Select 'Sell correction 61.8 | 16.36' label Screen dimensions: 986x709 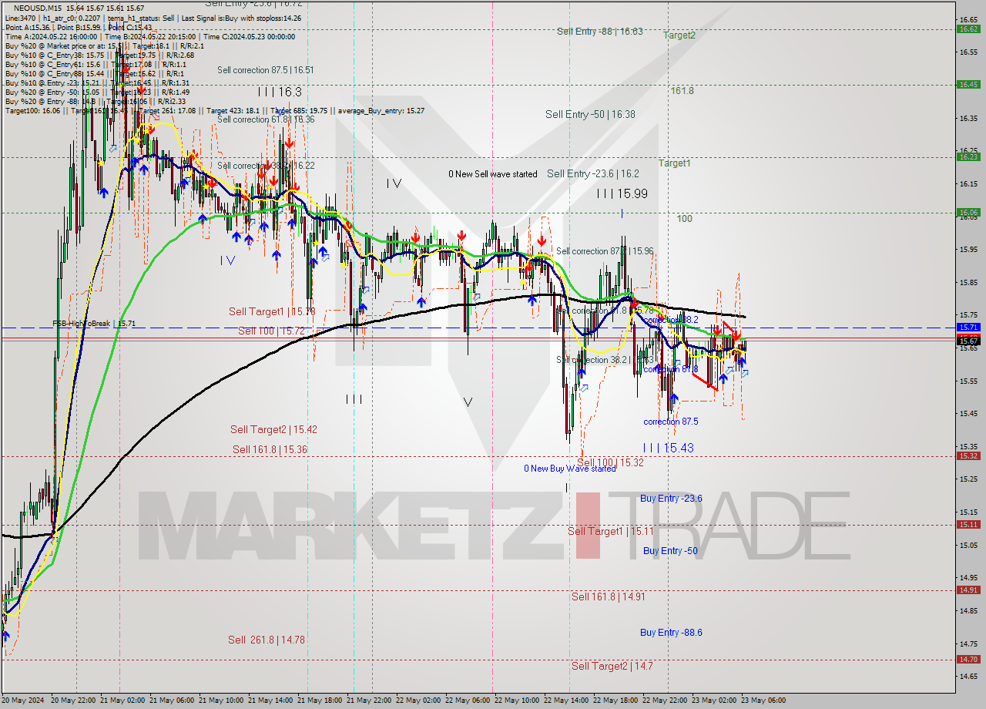pos(266,119)
